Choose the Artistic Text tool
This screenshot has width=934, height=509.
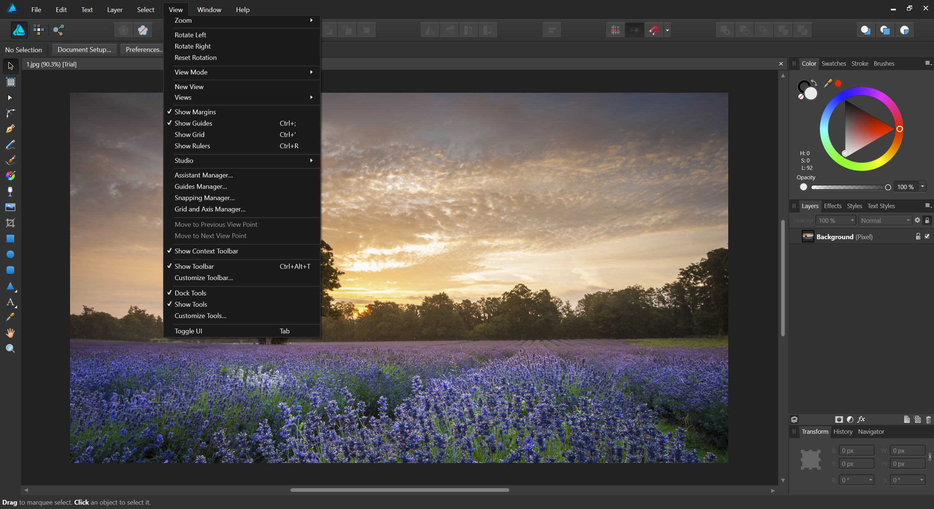pos(10,302)
